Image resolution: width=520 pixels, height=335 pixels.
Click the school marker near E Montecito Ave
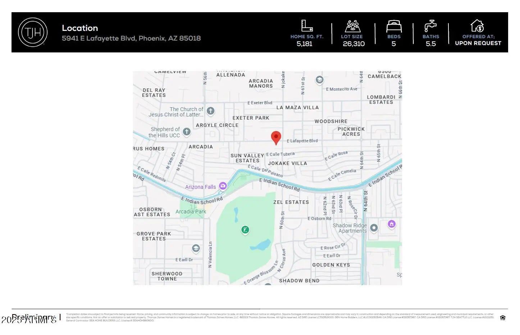coord(319,80)
